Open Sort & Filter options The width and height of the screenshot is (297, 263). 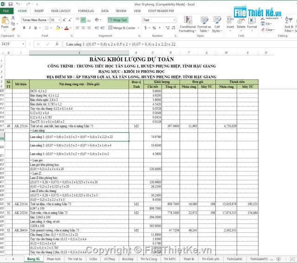tap(289, 24)
